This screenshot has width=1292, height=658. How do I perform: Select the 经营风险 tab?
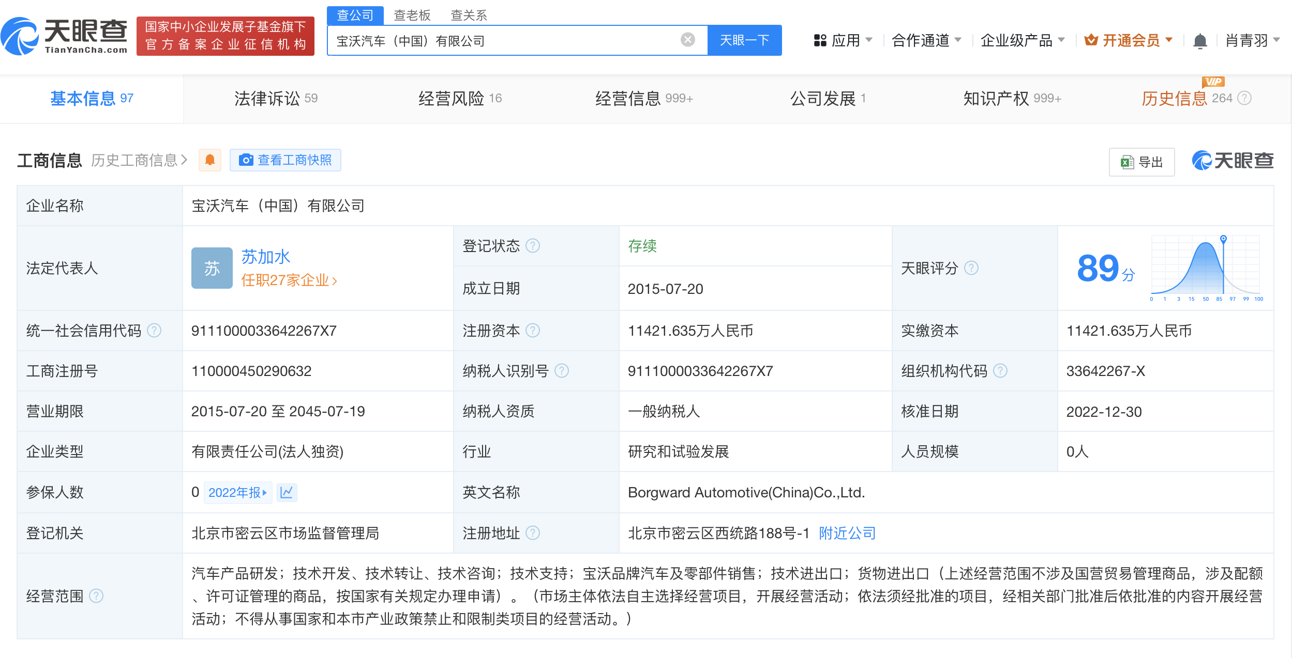click(460, 98)
